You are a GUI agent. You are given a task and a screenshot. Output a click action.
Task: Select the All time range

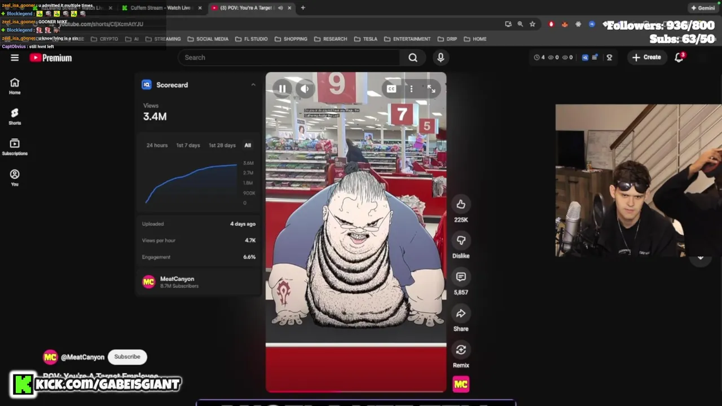tap(248, 145)
